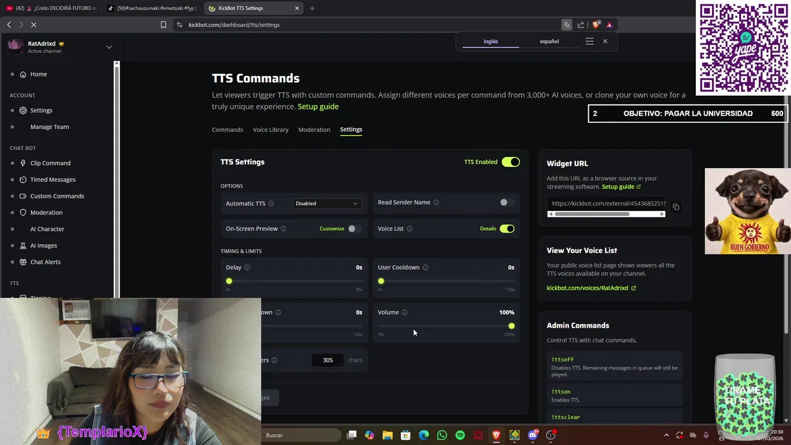Turn on the On-Screen Preview toggle
791x445 pixels.
coord(354,229)
